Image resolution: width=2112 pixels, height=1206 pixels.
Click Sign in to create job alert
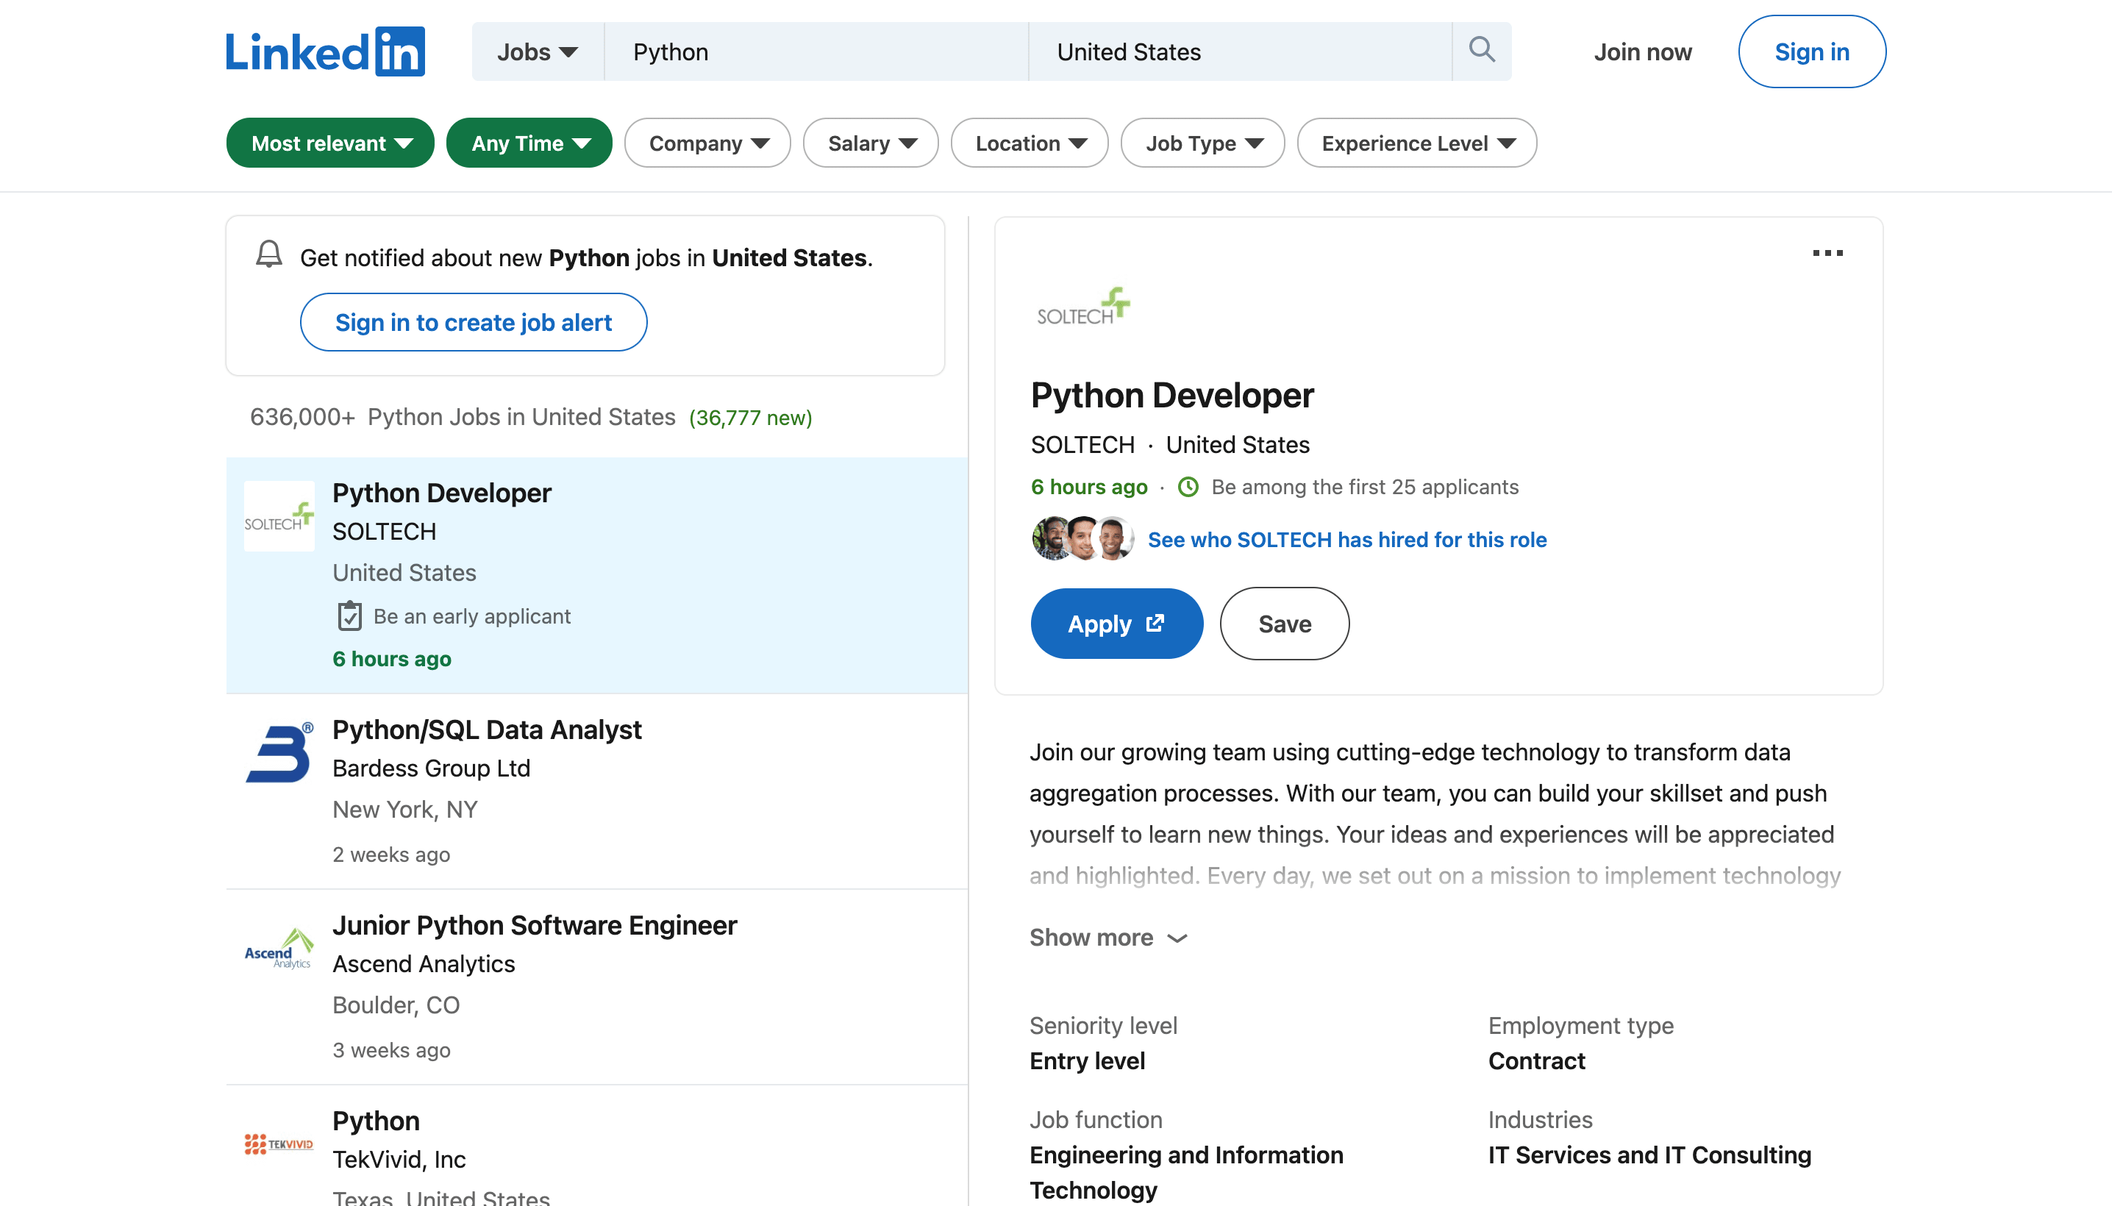pos(473,321)
